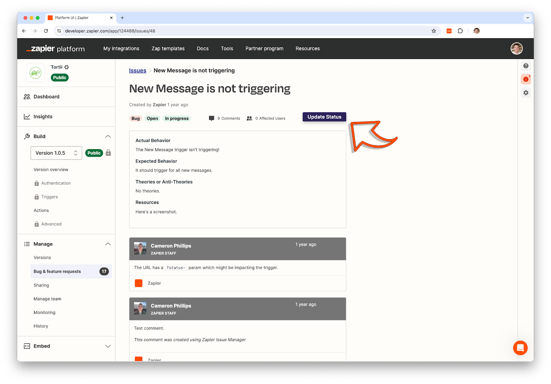Open Monitoring under Manage
The height and width of the screenshot is (384, 551).
tap(44, 313)
